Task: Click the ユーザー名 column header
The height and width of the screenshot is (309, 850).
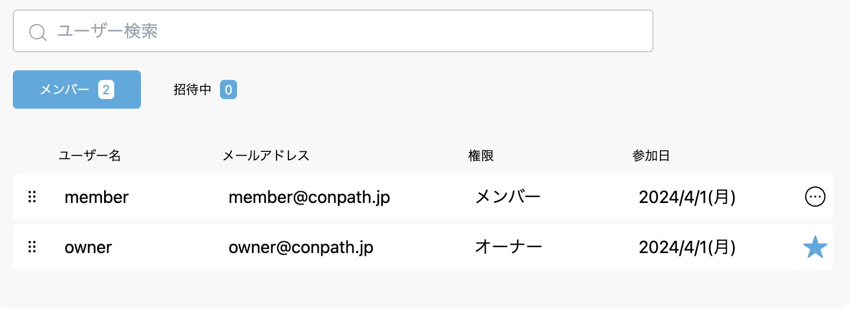Action: pyautogui.click(x=90, y=156)
